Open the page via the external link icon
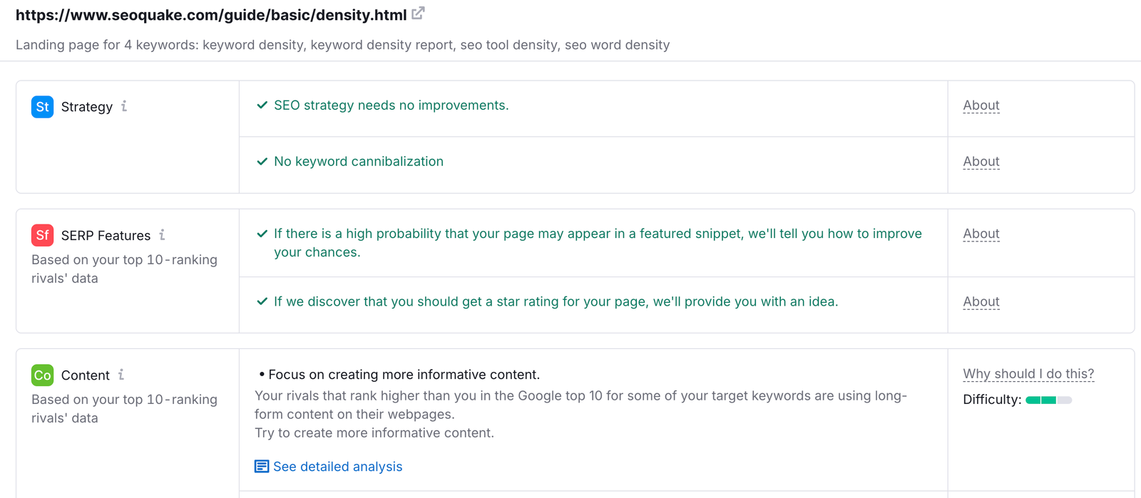1141x498 pixels. pyautogui.click(x=417, y=12)
